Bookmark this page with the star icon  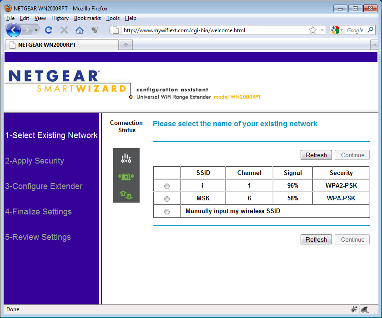313,30
